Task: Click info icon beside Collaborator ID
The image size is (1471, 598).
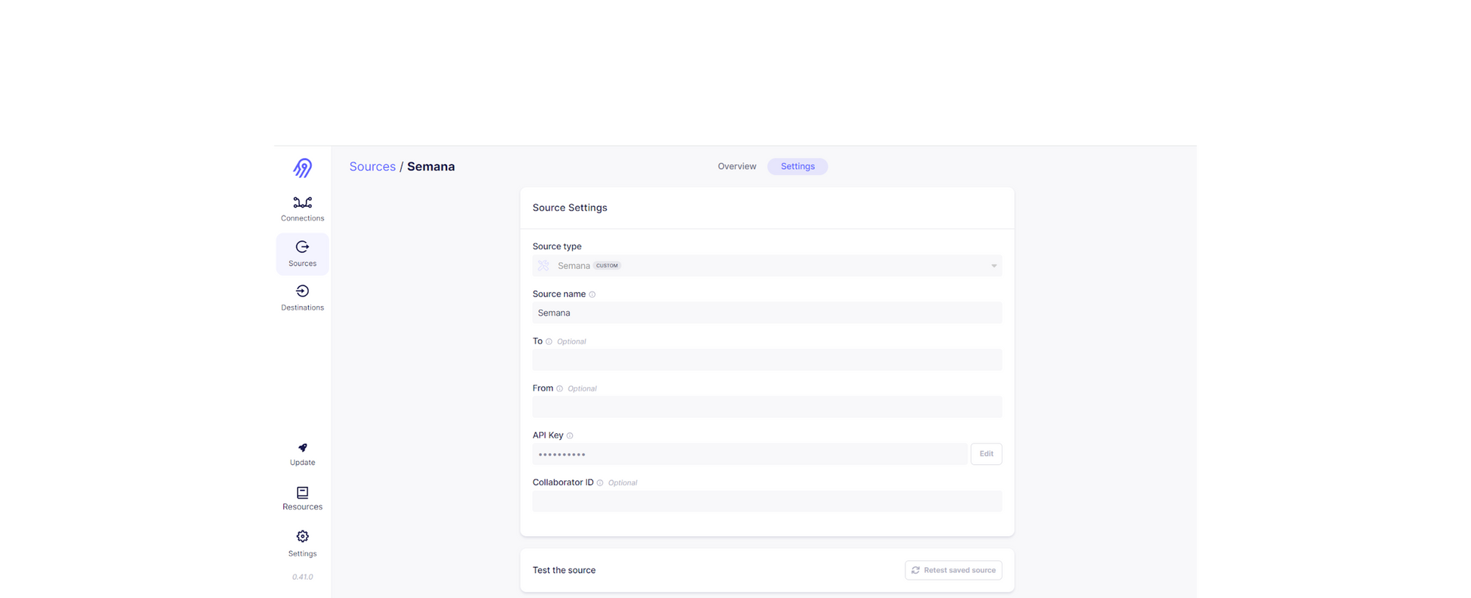Action: [600, 483]
